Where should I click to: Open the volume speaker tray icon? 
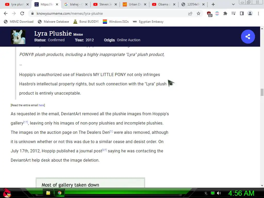(219, 193)
